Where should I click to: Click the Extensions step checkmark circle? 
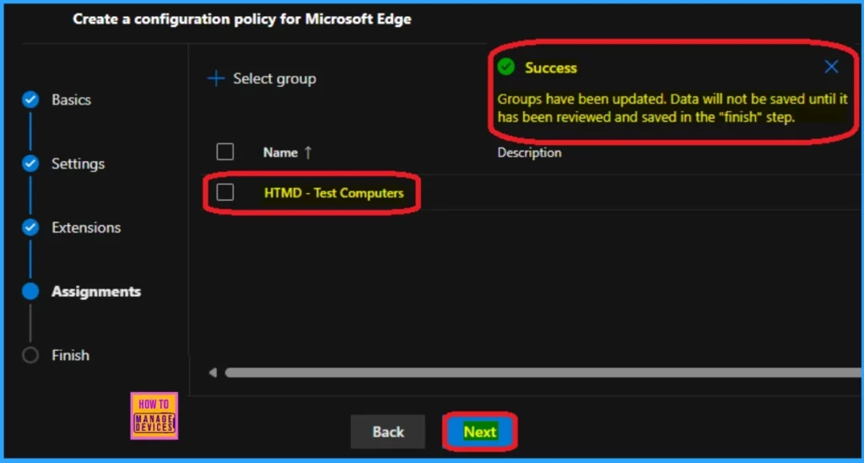tap(30, 228)
